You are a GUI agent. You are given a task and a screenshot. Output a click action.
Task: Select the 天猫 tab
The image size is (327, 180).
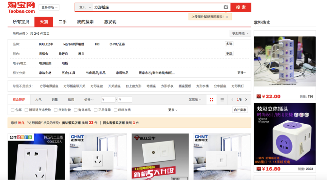coord(44,22)
